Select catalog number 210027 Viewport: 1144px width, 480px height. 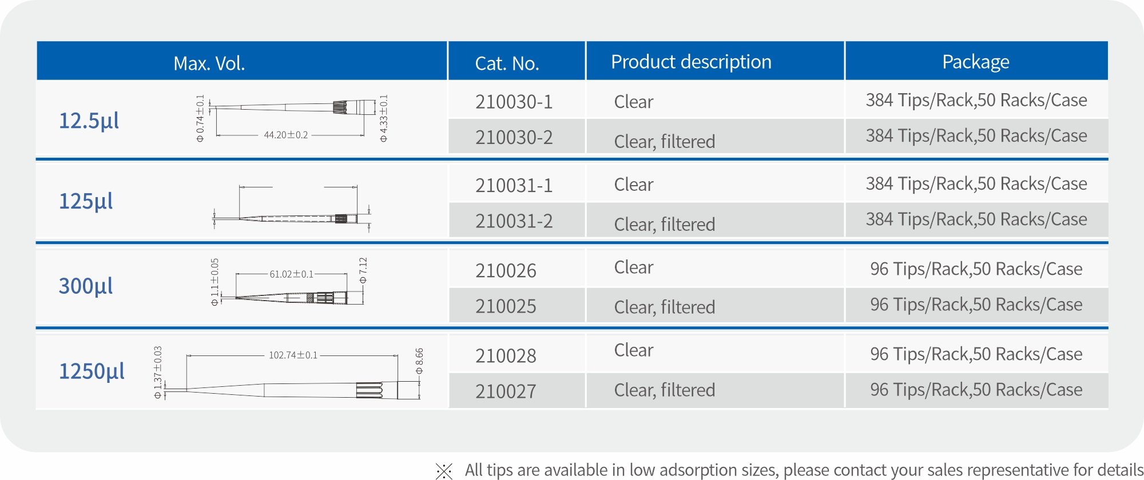(x=506, y=391)
